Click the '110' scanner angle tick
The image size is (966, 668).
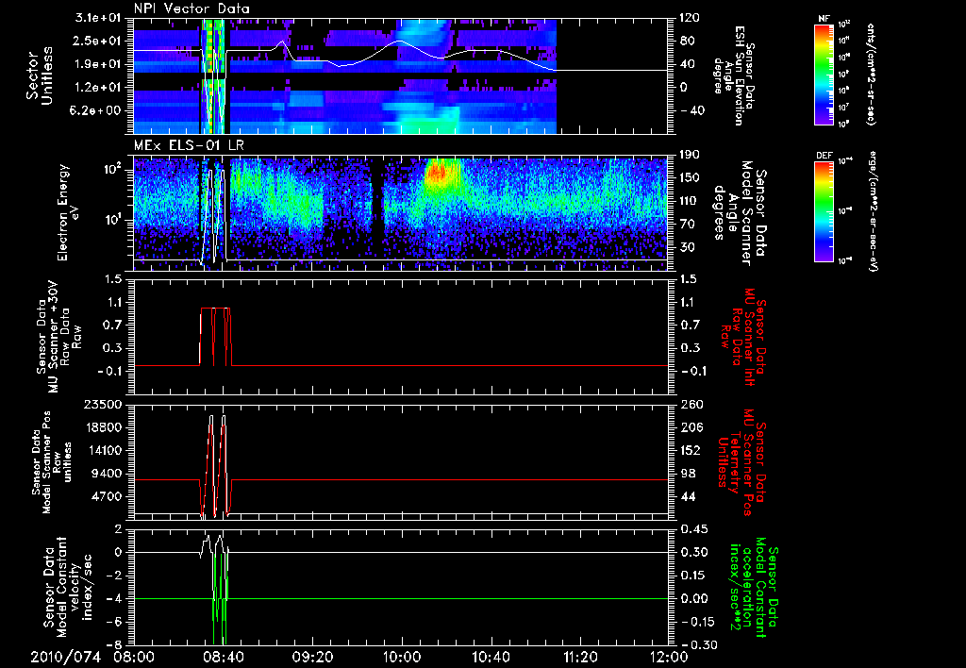690,201
